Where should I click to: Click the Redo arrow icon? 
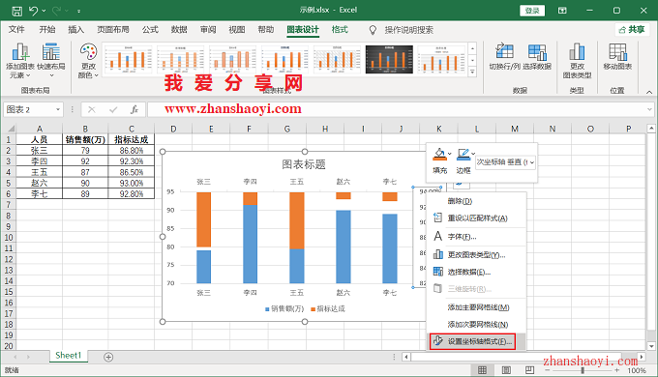pos(56,11)
